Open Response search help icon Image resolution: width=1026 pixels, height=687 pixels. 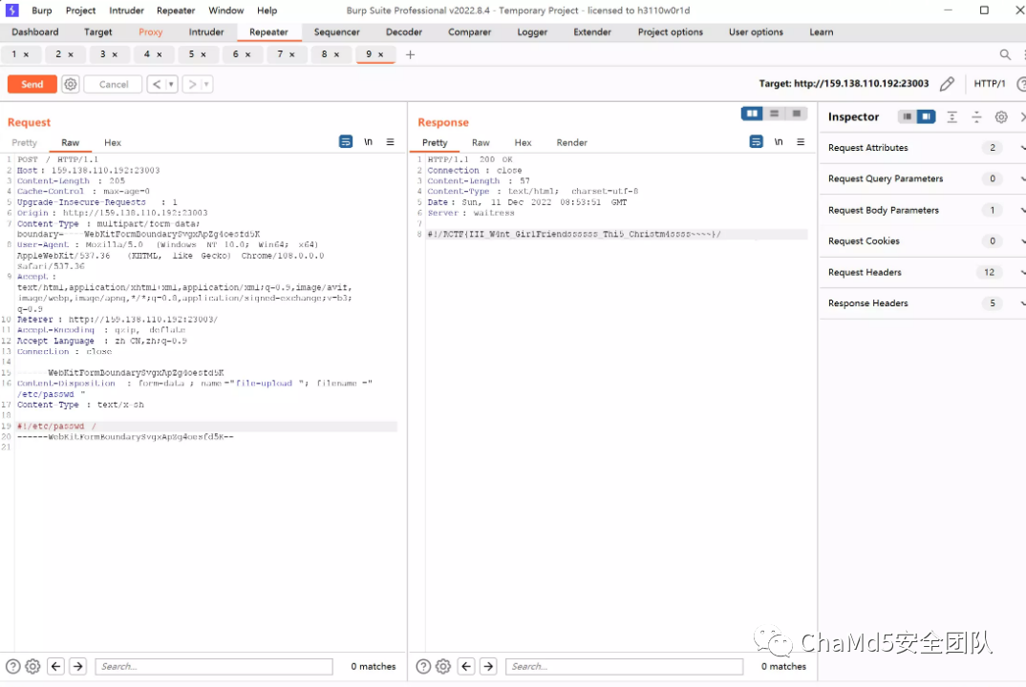[x=423, y=667]
